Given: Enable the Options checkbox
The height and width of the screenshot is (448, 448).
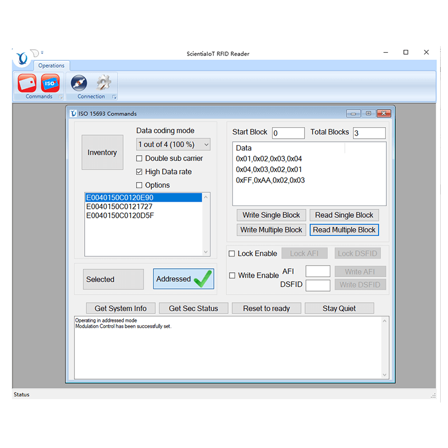Looking at the screenshot, I should pyautogui.click(x=139, y=185).
